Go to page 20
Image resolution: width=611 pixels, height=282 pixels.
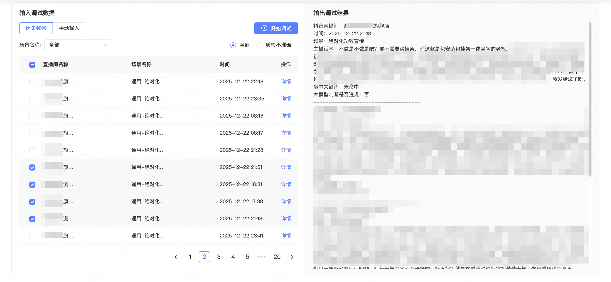(x=277, y=257)
